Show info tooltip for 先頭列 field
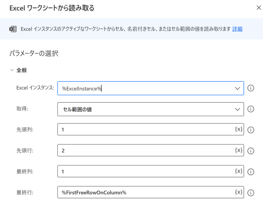Screen dimensions: 263x202 click(x=250, y=130)
